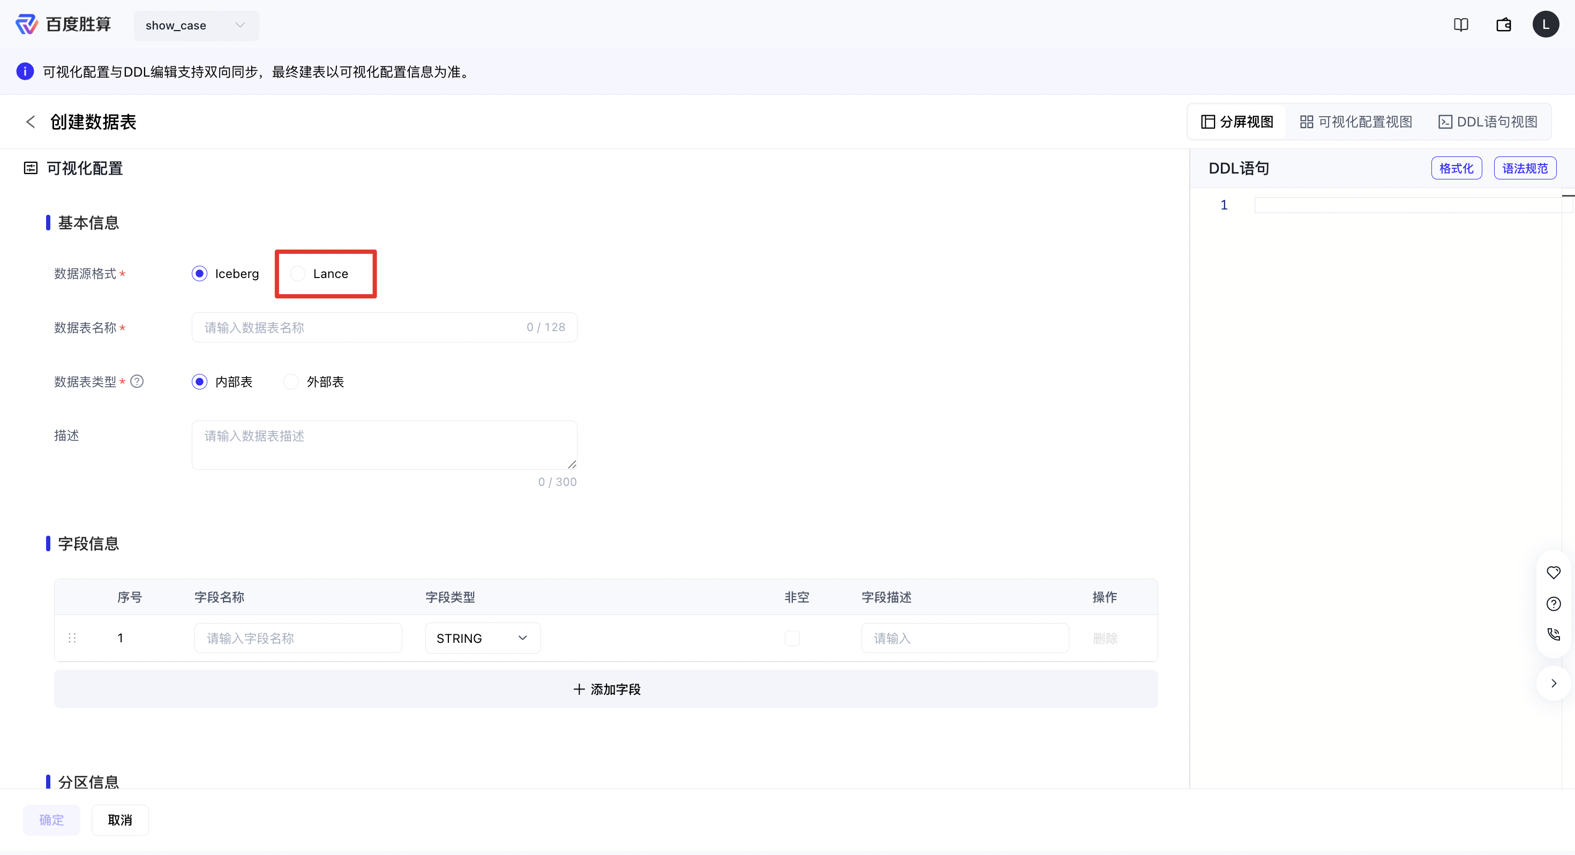The height and width of the screenshot is (855, 1575).
Task: Open the STRING field type dropdown
Action: click(483, 638)
